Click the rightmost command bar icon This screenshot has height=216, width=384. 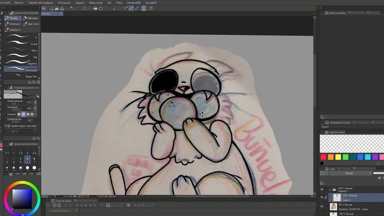click(151, 8)
